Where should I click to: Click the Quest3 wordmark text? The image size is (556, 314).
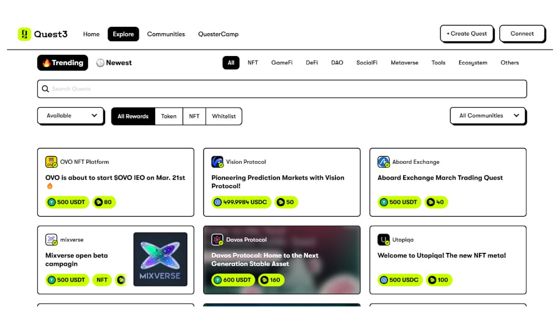51,34
